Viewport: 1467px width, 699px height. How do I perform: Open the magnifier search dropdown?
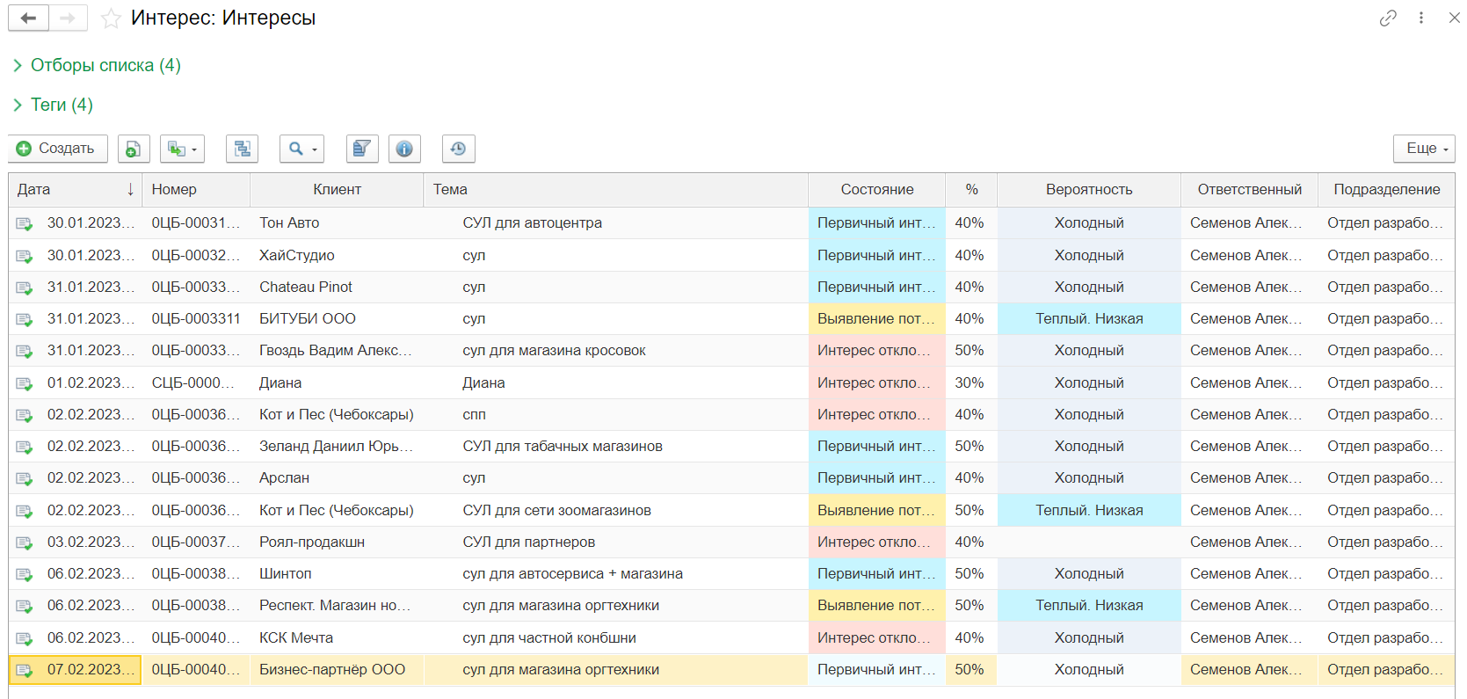301,149
